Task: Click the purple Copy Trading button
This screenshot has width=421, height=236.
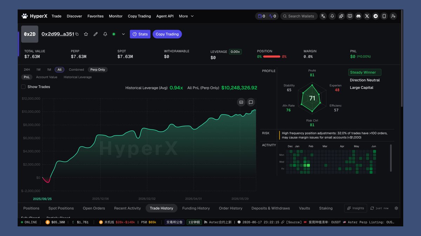Action: (x=167, y=34)
